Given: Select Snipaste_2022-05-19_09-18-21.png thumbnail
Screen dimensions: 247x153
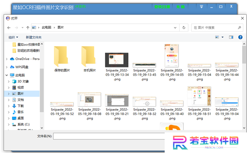Looking at the screenshot, I should click(x=117, y=100).
